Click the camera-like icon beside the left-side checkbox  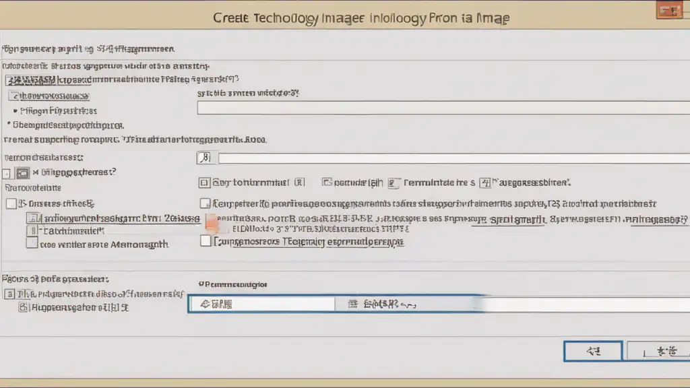pos(22,174)
